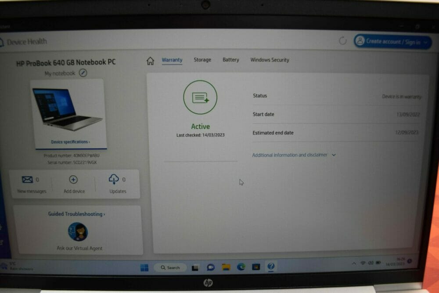Open the taskbar clock and date
The image size is (439, 293).
point(395,262)
